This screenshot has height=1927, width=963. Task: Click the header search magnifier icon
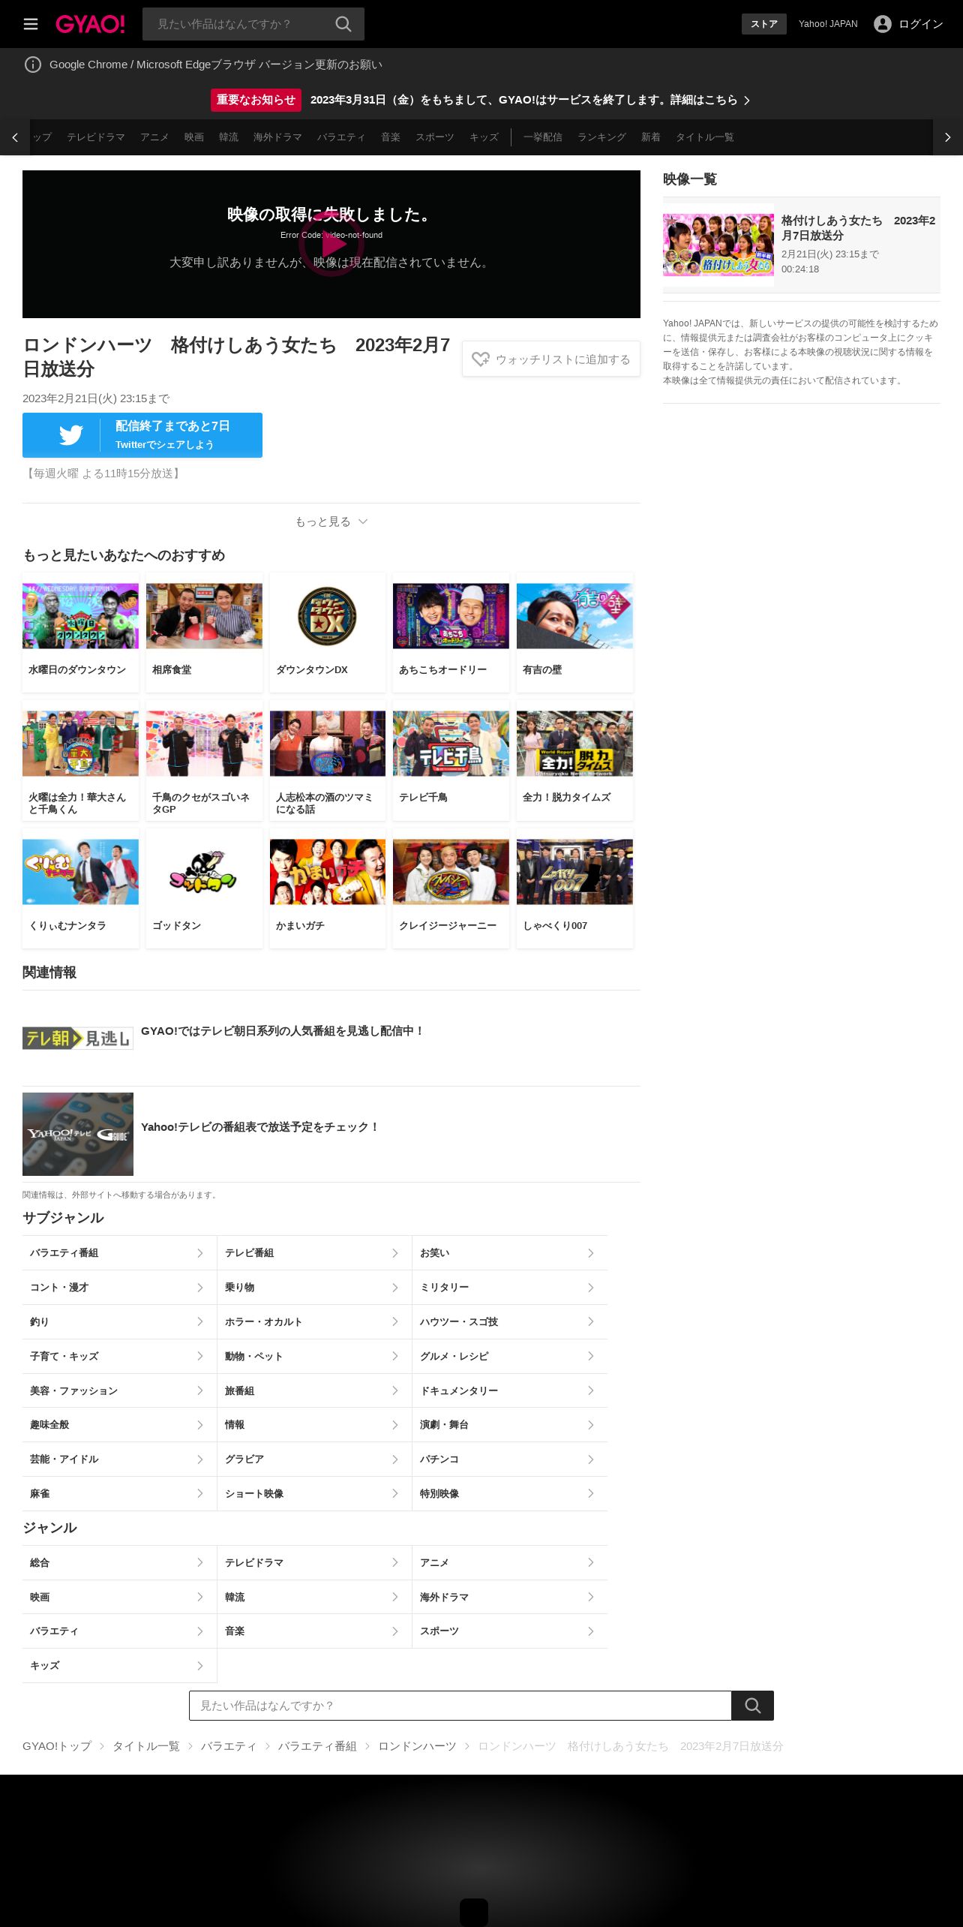343,24
